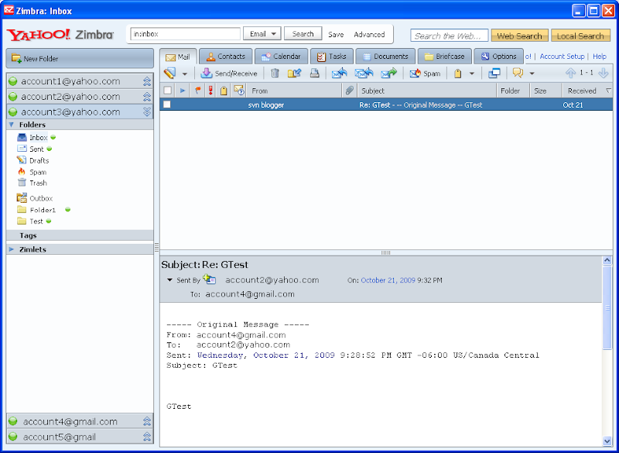Click in the in:inbox search field

[x=185, y=34]
